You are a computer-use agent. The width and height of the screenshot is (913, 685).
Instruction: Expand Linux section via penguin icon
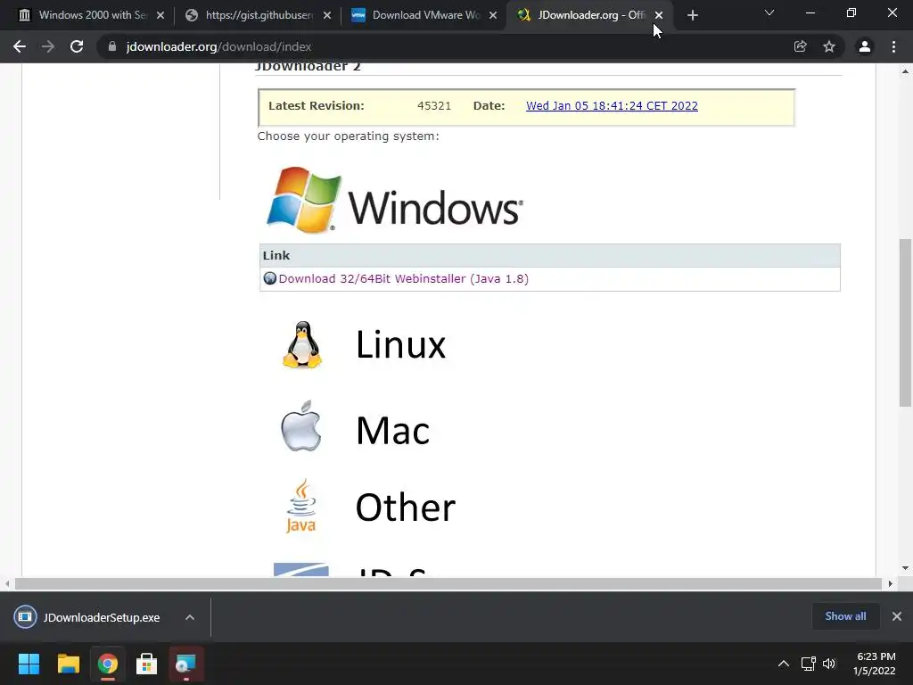[301, 345]
